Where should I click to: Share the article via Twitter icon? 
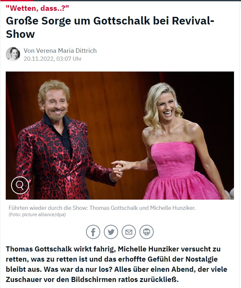(111, 232)
